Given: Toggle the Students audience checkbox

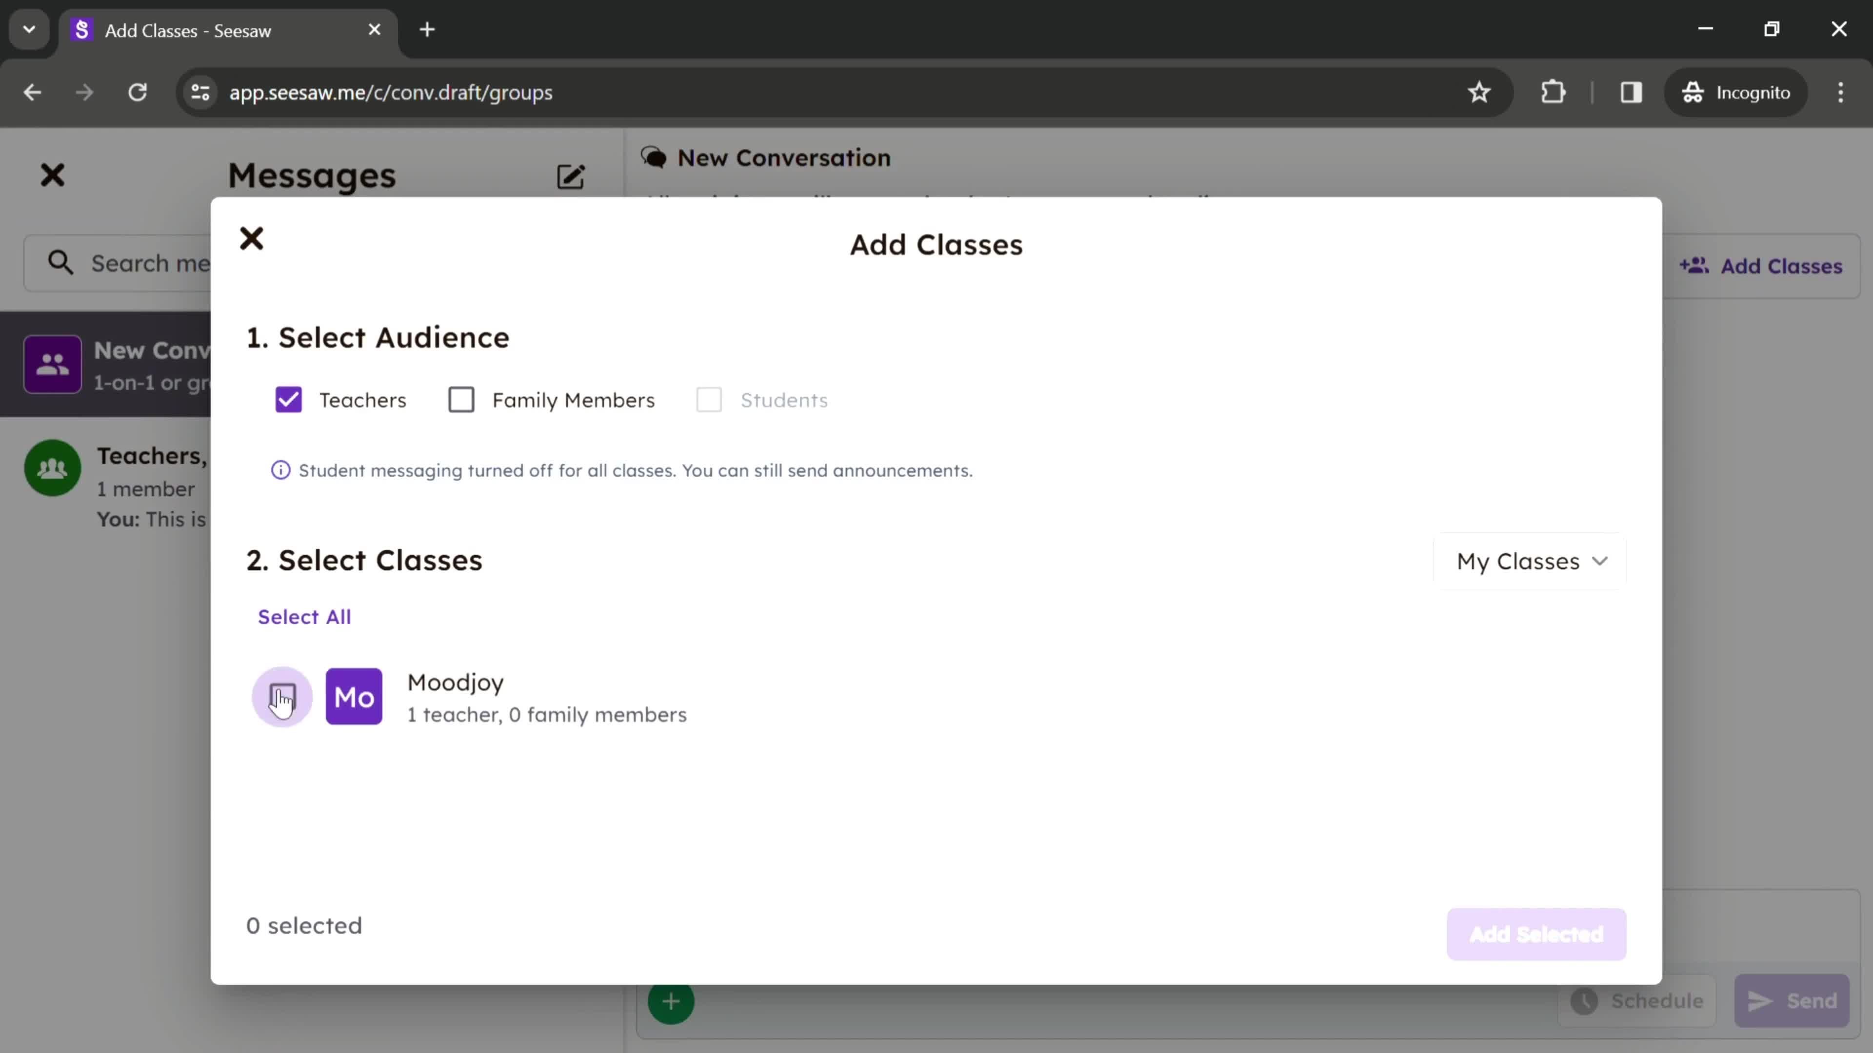Looking at the screenshot, I should pos(709,400).
